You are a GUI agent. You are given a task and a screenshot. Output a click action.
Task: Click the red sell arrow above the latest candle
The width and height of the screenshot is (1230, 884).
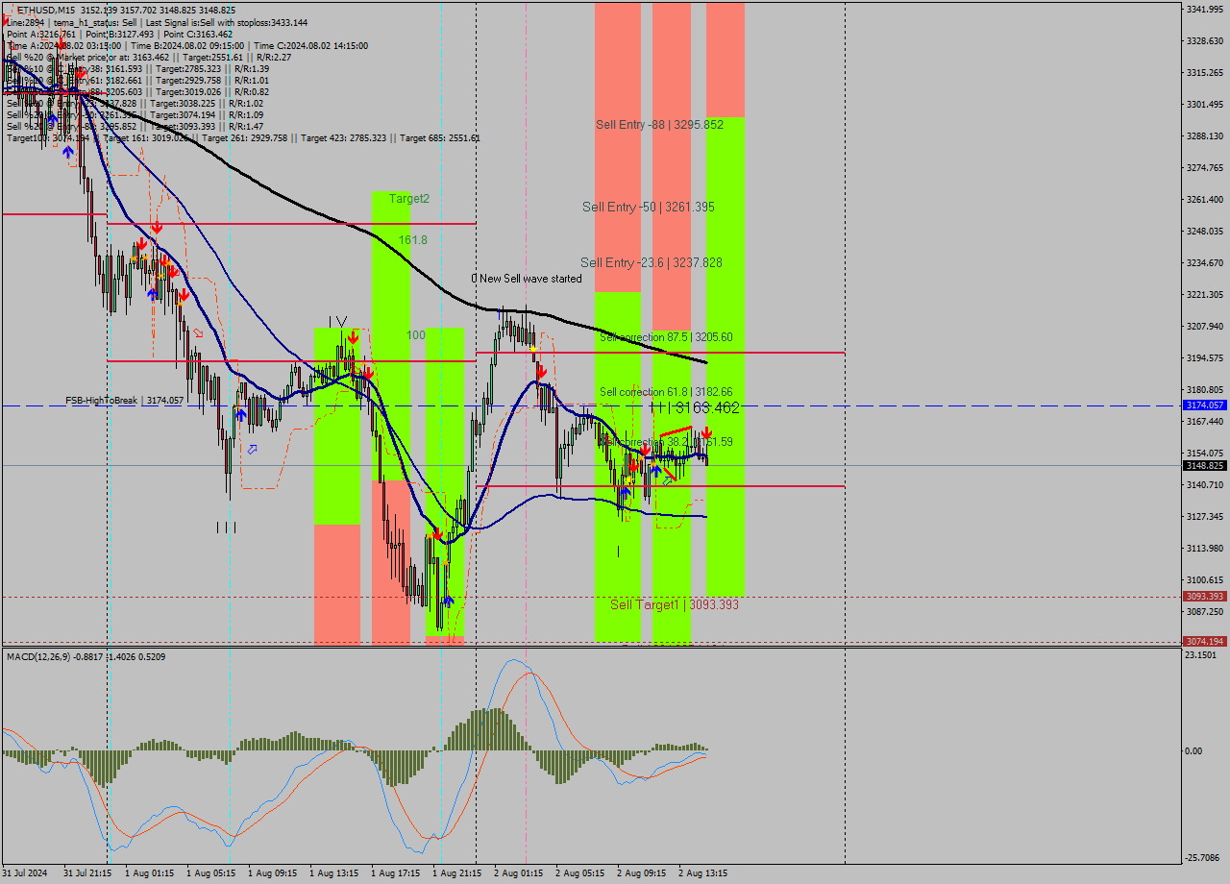[x=706, y=433]
